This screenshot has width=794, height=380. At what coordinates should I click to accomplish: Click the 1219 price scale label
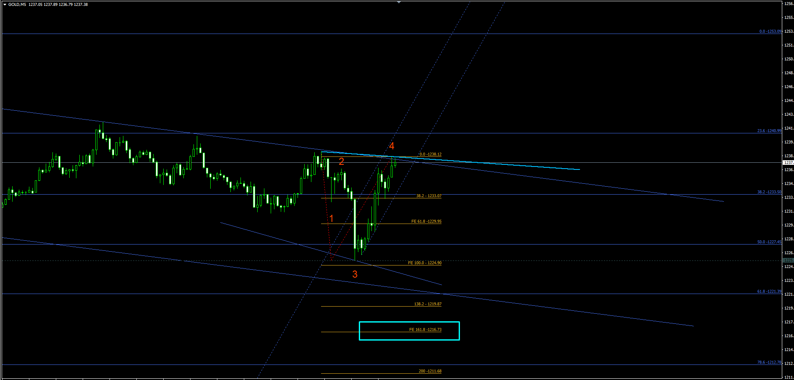789,308
